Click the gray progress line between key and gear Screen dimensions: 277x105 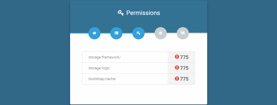(150, 33)
